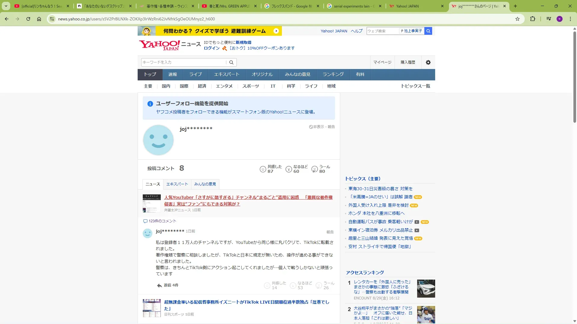The height and width of the screenshot is (324, 577).
Task: Click the reply arrow 返信 4件
Action: 168,285
